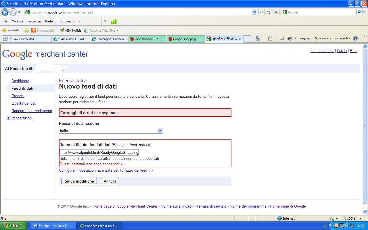Click Feed di dati breadcrumb link

click(x=71, y=81)
